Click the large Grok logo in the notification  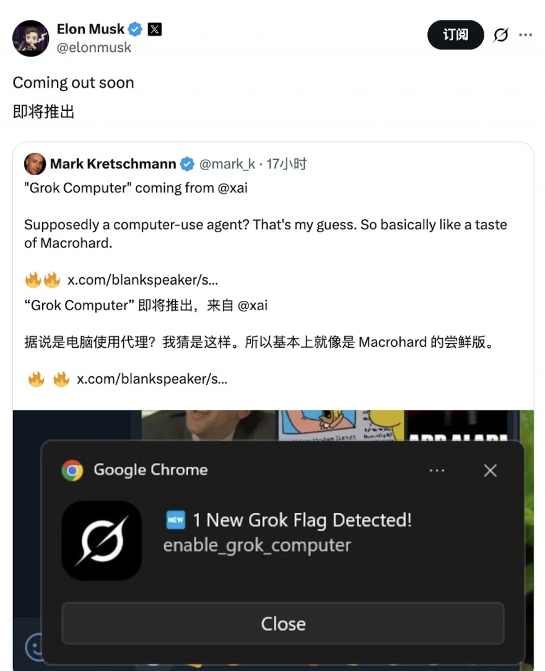point(102,540)
